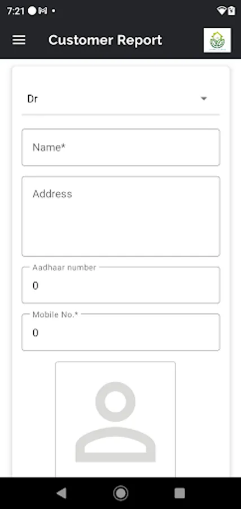Tap the Gmail notification icon
241x509 pixels.
[x=43, y=11]
